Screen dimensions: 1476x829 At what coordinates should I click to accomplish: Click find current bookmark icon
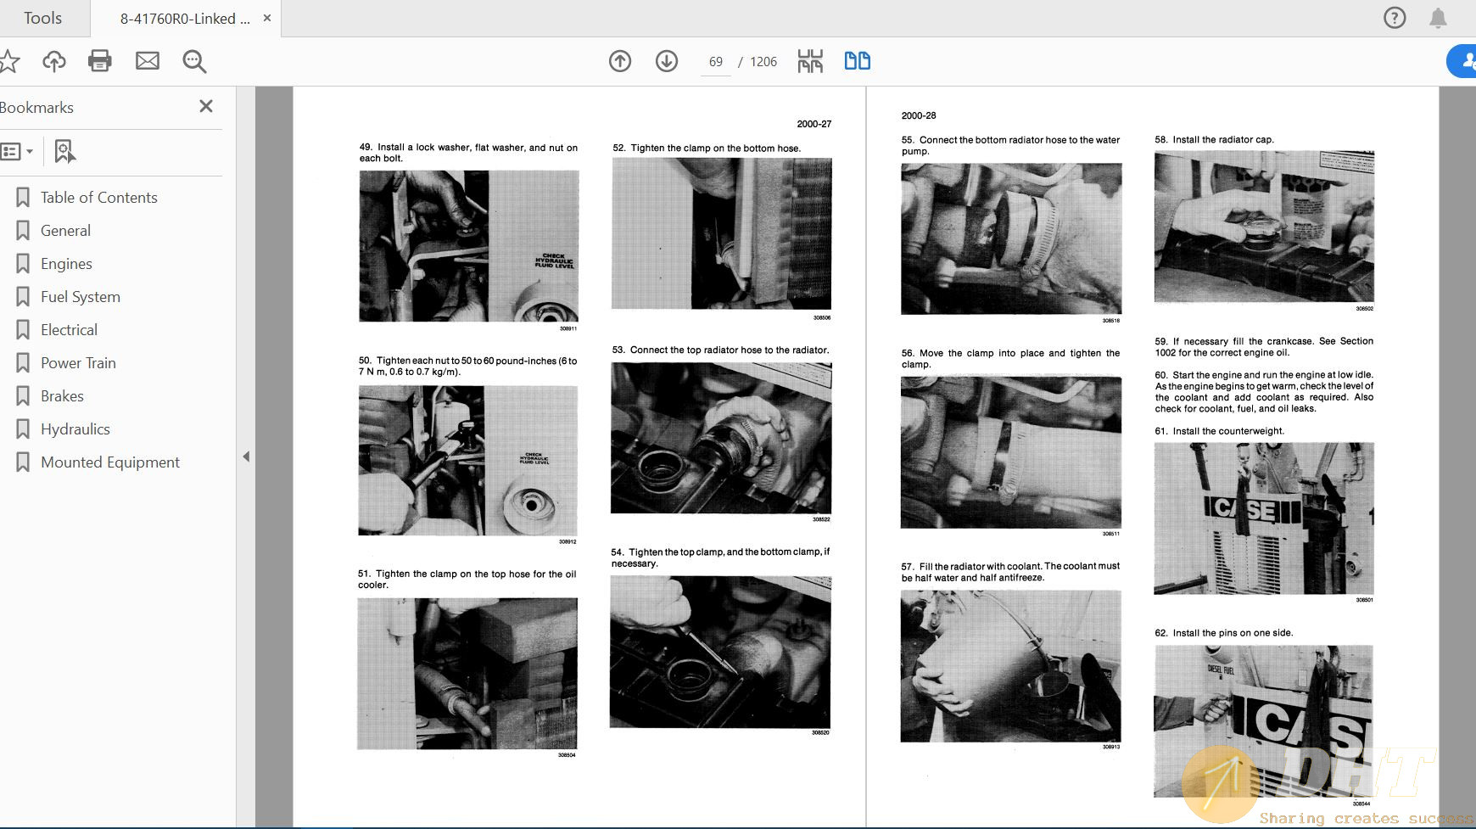pyautogui.click(x=64, y=151)
